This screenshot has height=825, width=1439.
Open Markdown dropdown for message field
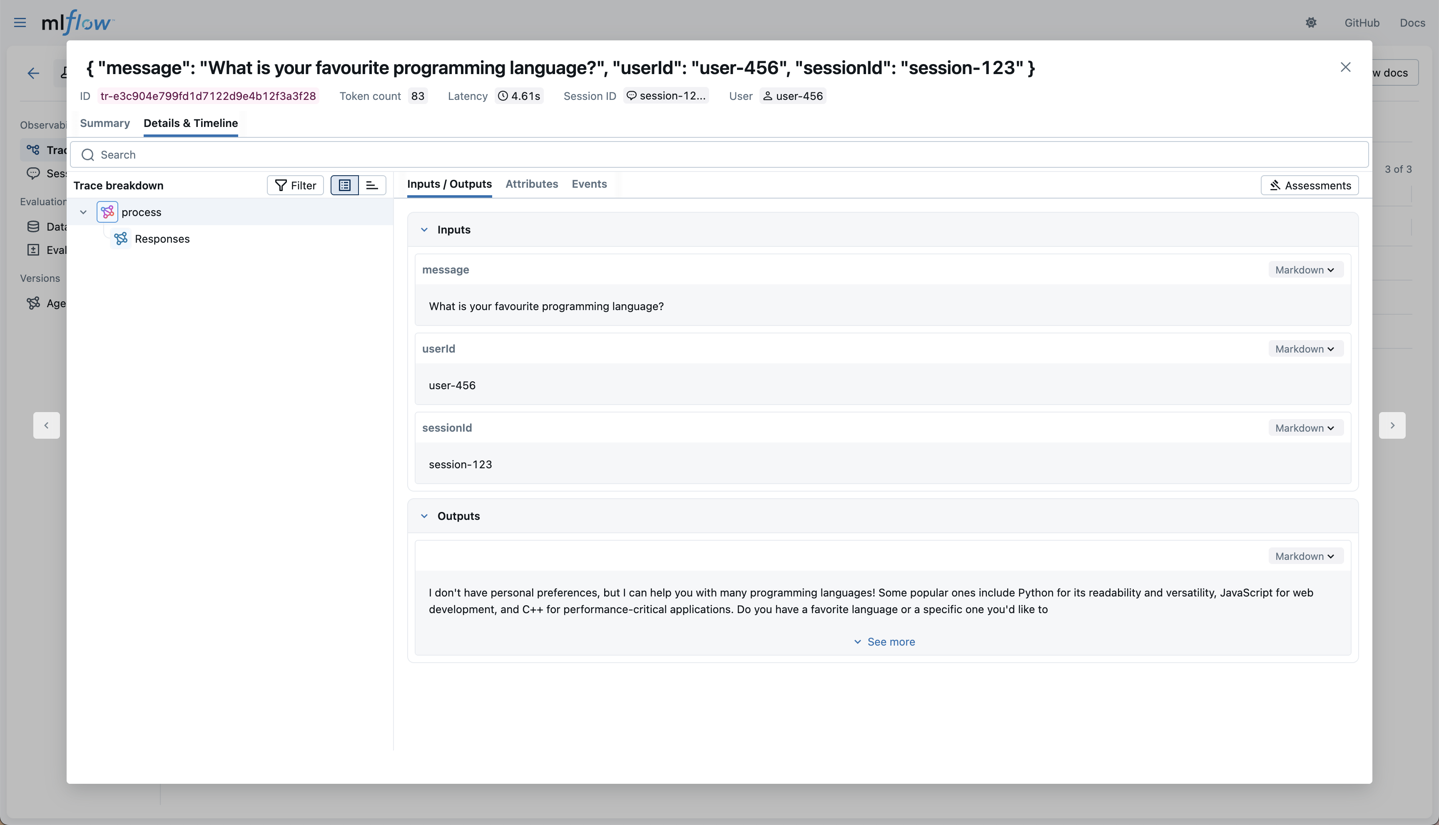(1305, 270)
